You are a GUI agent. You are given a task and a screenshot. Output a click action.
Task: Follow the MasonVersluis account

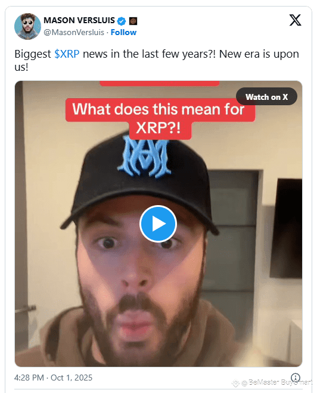tap(123, 32)
